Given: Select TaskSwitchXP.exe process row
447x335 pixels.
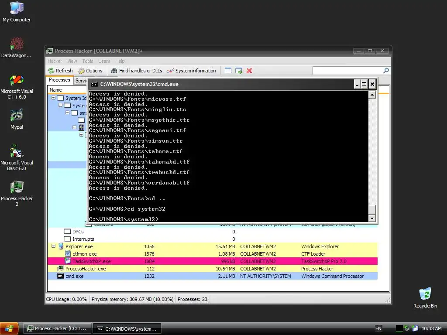Looking at the screenshot, I should pyautogui.click(x=213, y=261).
